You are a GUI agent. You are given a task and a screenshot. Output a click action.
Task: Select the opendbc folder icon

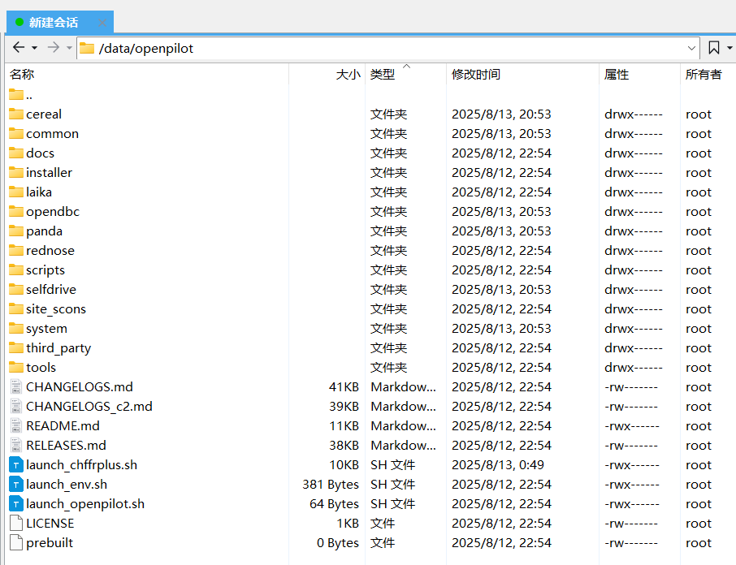16,211
